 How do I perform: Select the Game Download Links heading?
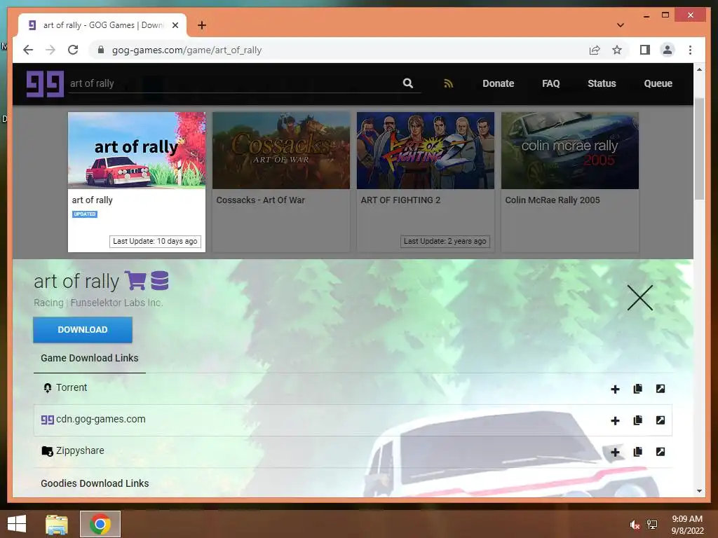89,358
